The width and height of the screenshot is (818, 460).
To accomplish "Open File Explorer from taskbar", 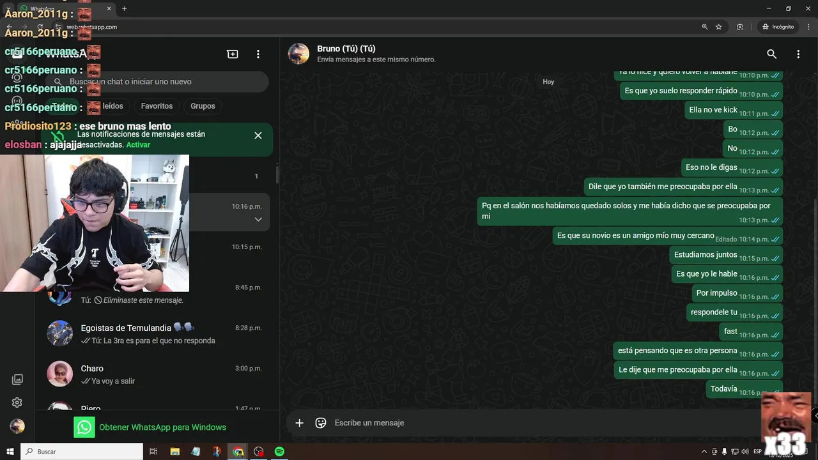I will tap(174, 452).
